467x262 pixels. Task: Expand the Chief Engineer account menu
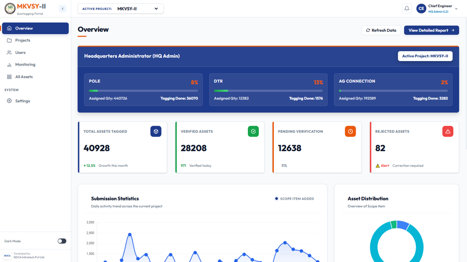456,9
